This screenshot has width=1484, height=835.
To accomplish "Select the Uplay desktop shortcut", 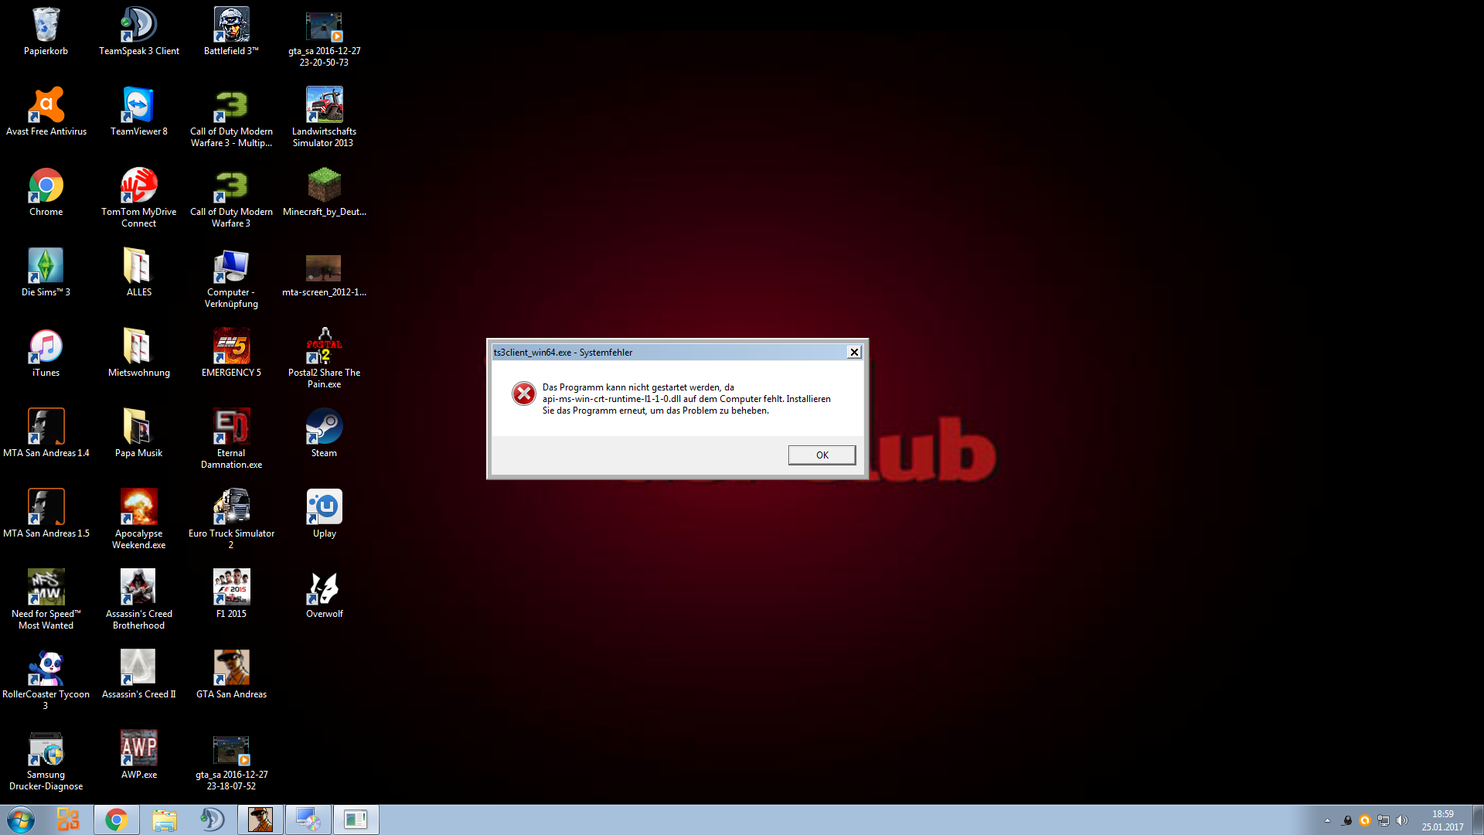I will 324,514.
